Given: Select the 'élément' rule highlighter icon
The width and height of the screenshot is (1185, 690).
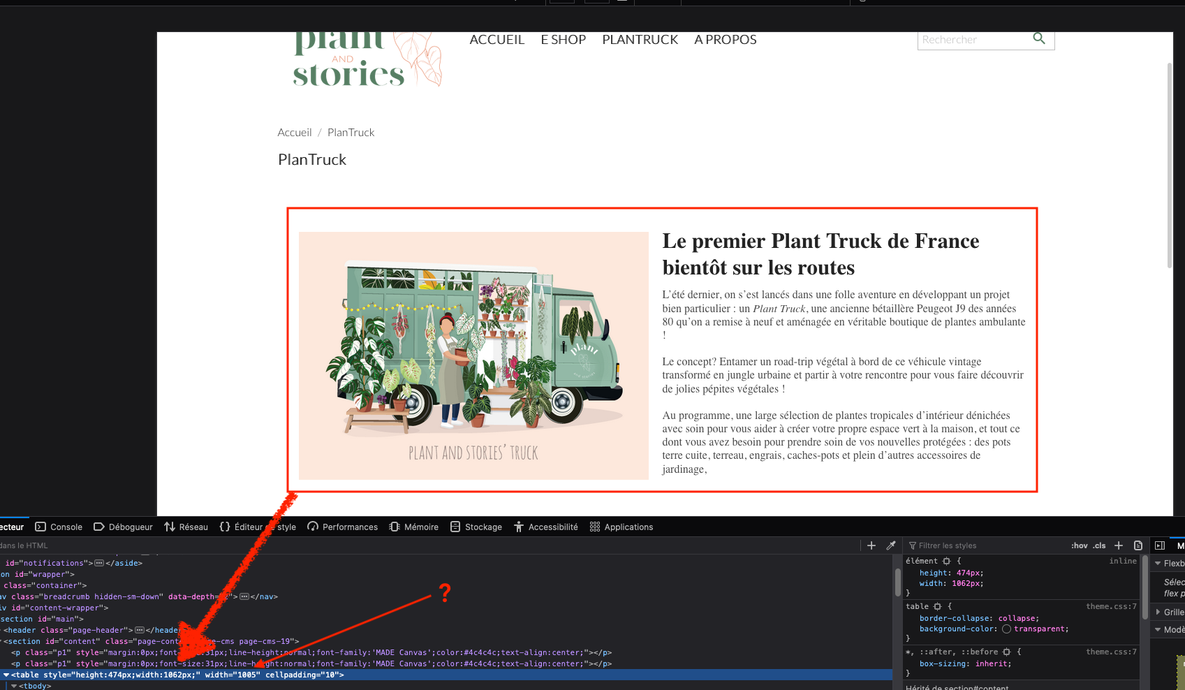Looking at the screenshot, I should point(947,561).
